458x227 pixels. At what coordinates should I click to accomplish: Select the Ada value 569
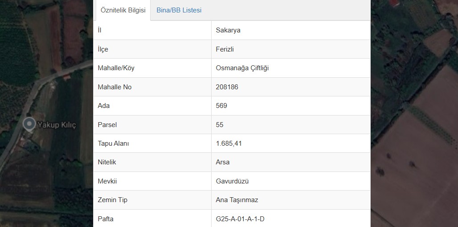(221, 106)
